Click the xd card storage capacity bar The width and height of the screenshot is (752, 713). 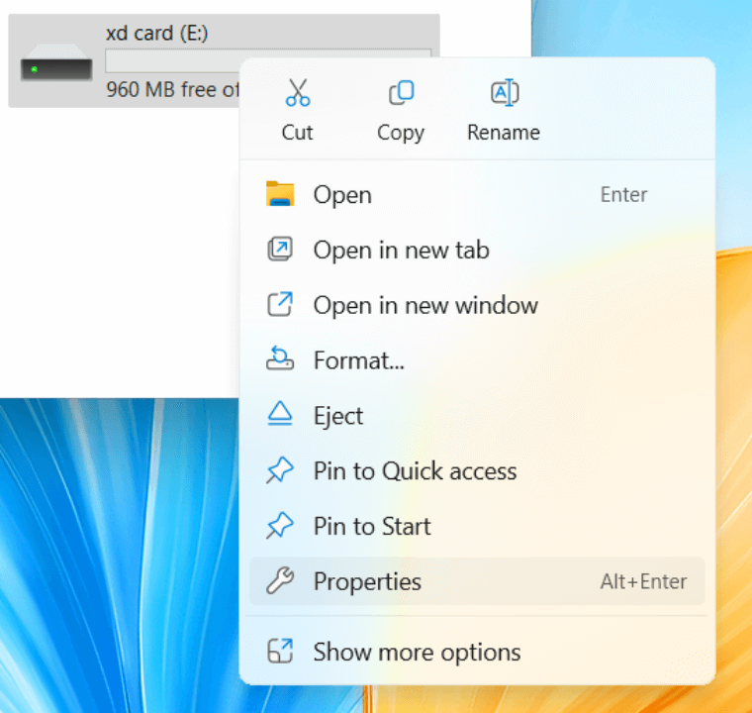173,61
